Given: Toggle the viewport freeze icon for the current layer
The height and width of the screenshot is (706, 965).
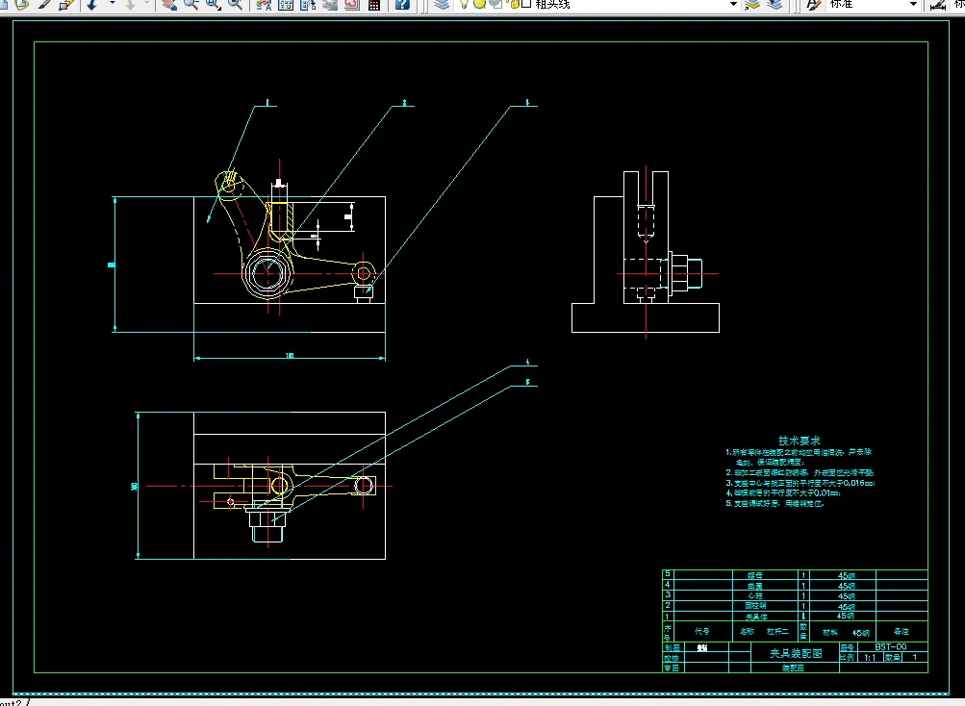Looking at the screenshot, I should pos(495,4).
